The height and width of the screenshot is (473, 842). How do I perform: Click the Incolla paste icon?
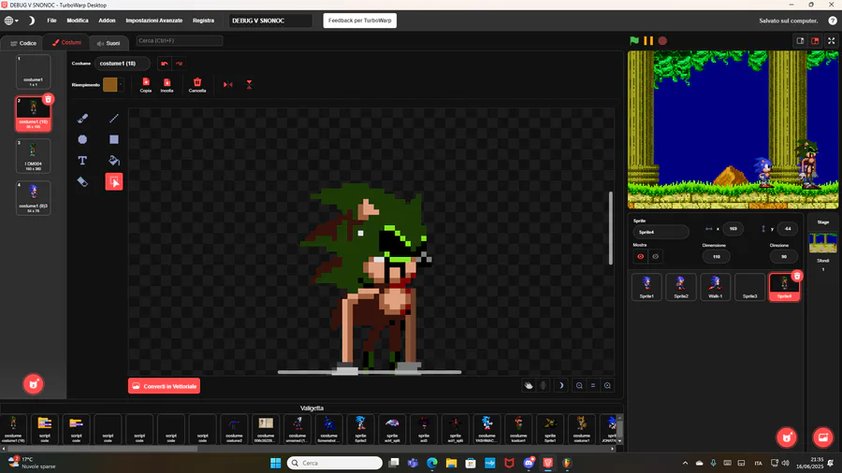[167, 85]
